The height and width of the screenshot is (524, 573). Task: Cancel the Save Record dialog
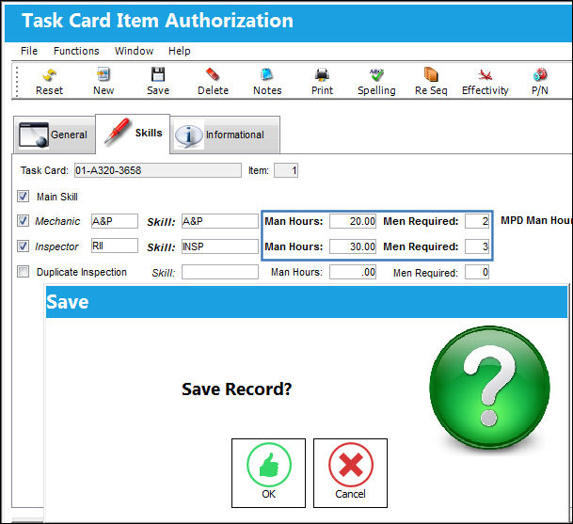click(x=350, y=473)
